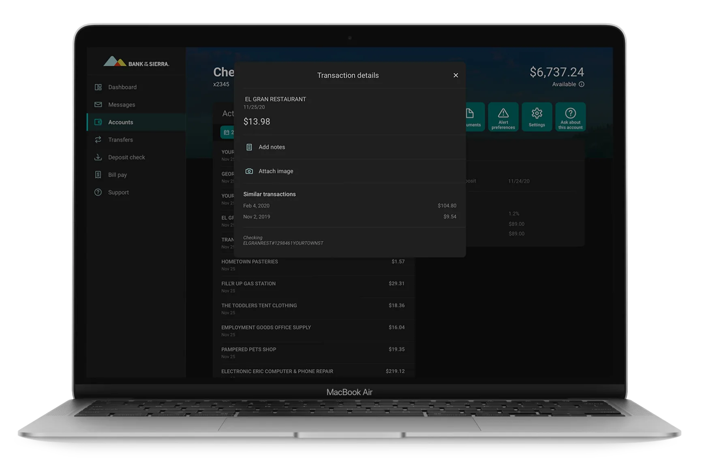706x468 pixels.
Task: Click the Bill pay icon
Action: 98,175
